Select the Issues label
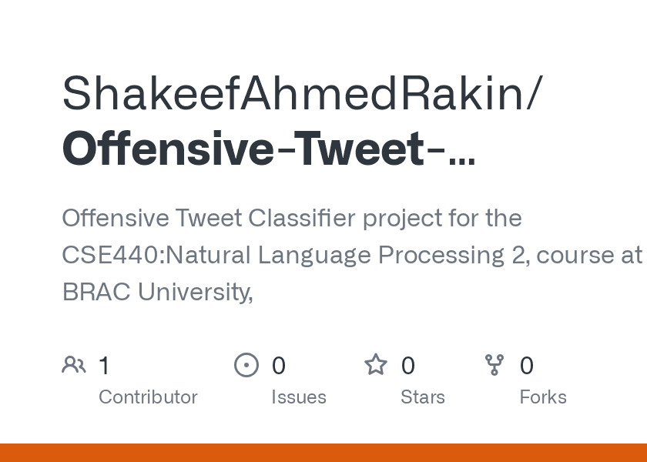Image resolution: width=647 pixels, height=462 pixels. point(299,397)
